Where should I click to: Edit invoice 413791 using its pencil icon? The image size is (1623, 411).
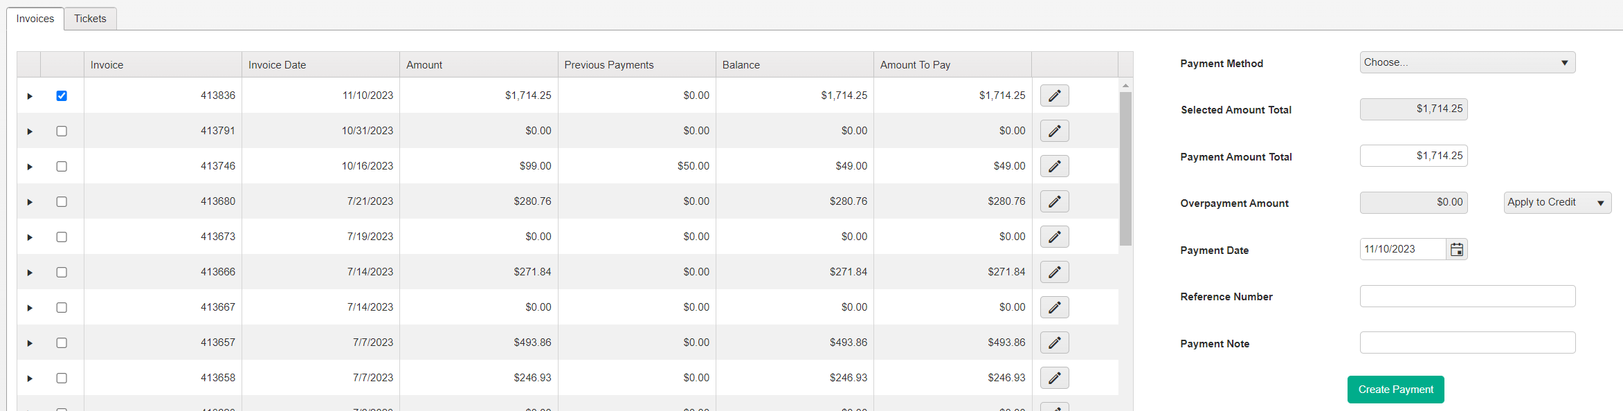coord(1054,131)
